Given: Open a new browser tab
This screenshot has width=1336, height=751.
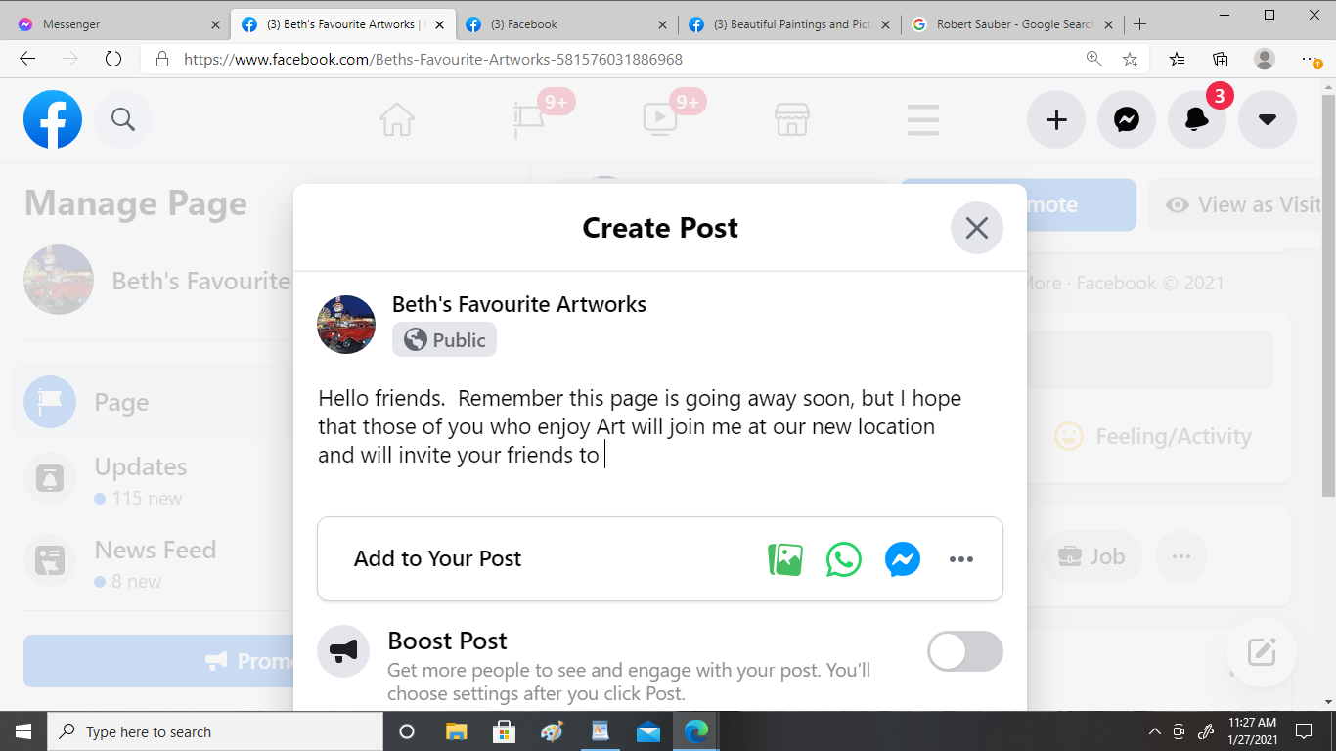Looking at the screenshot, I should click(1139, 24).
